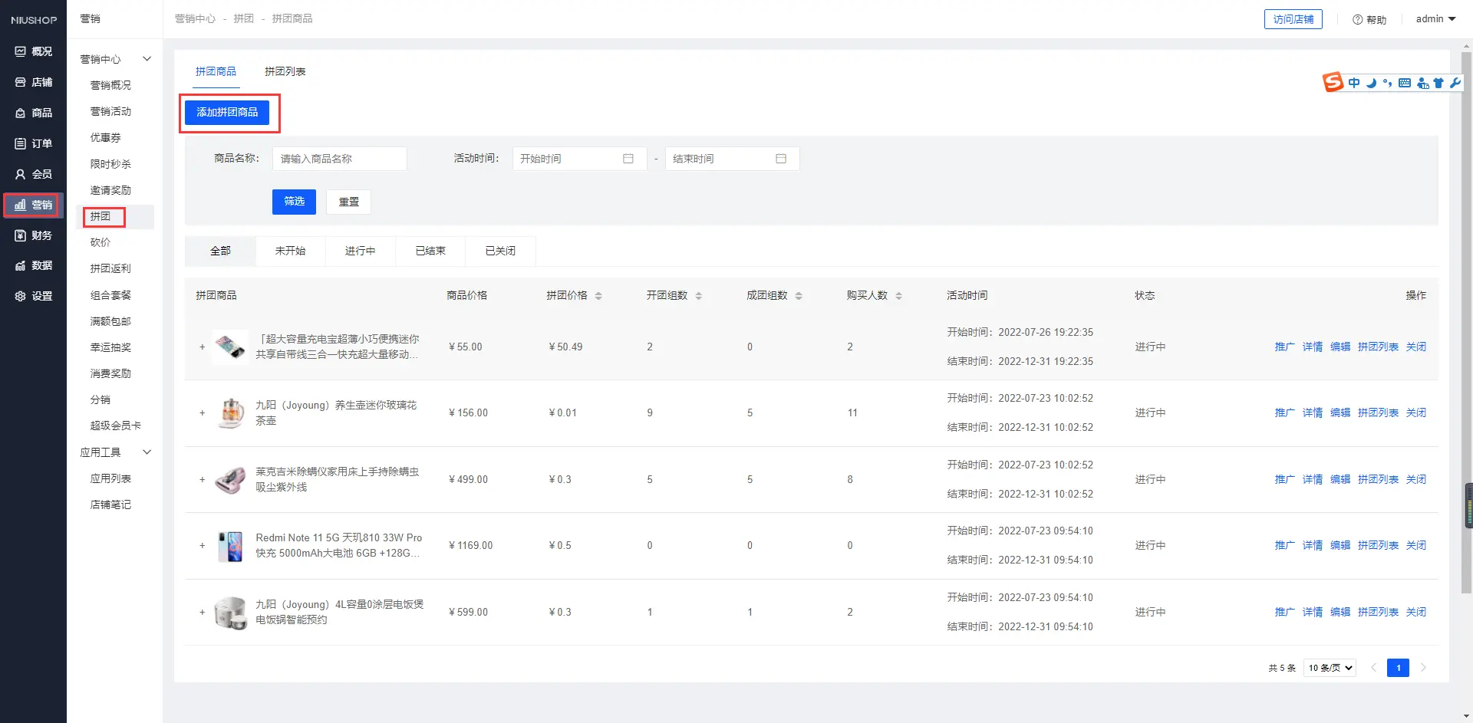Image resolution: width=1473 pixels, height=723 pixels.
Task: Switch to the 拼团列表 tab
Action: (285, 71)
